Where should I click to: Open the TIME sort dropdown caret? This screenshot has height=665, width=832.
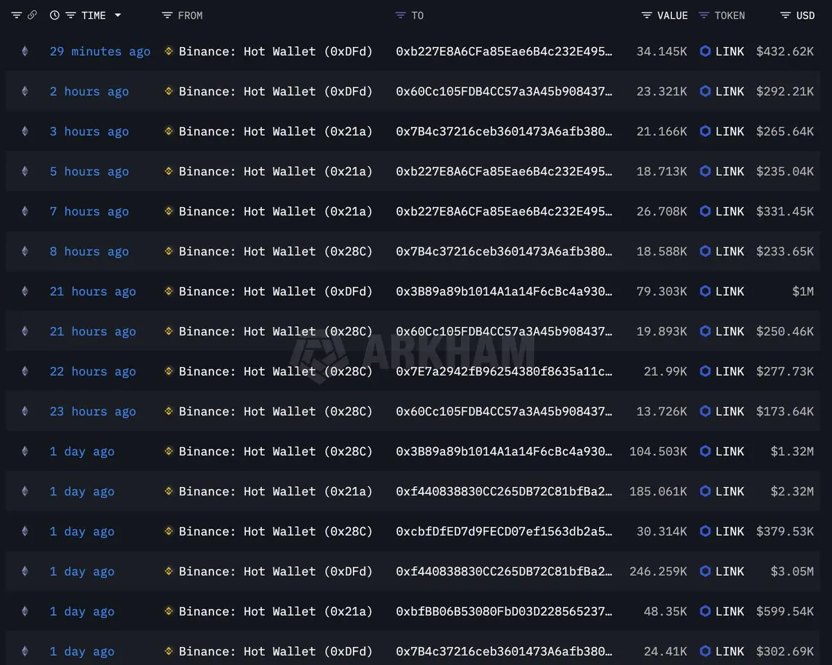coord(118,15)
